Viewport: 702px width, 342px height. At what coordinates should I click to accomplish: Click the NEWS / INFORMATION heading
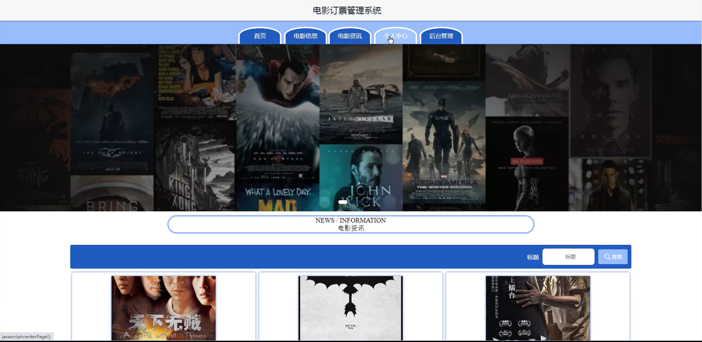[x=351, y=220]
